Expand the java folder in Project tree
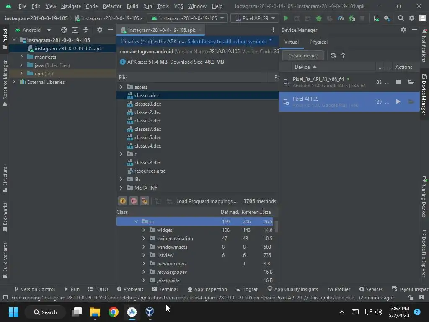This screenshot has width=429, height=322. point(21,65)
